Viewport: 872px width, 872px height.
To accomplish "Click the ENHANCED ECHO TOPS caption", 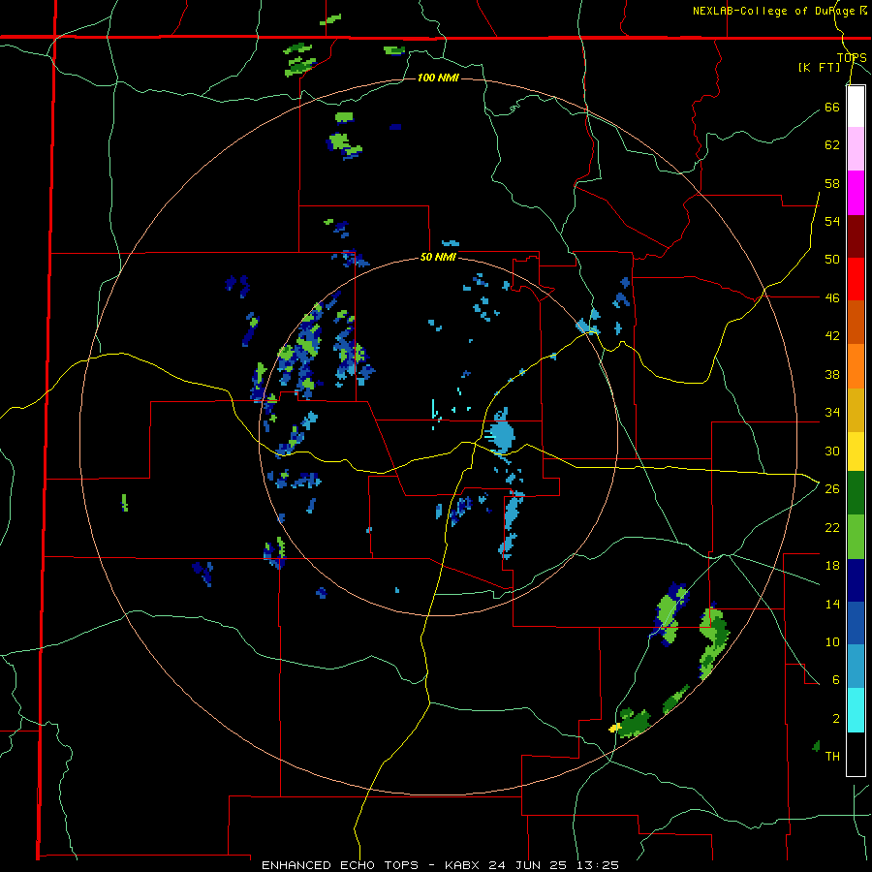I will (340, 865).
